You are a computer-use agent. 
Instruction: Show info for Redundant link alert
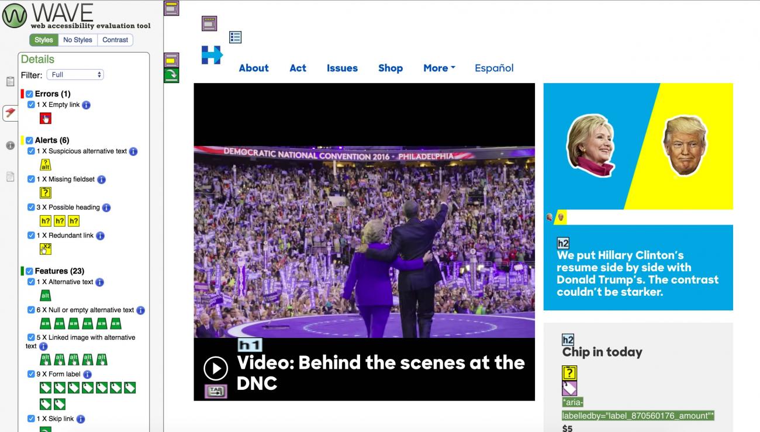[100, 236]
